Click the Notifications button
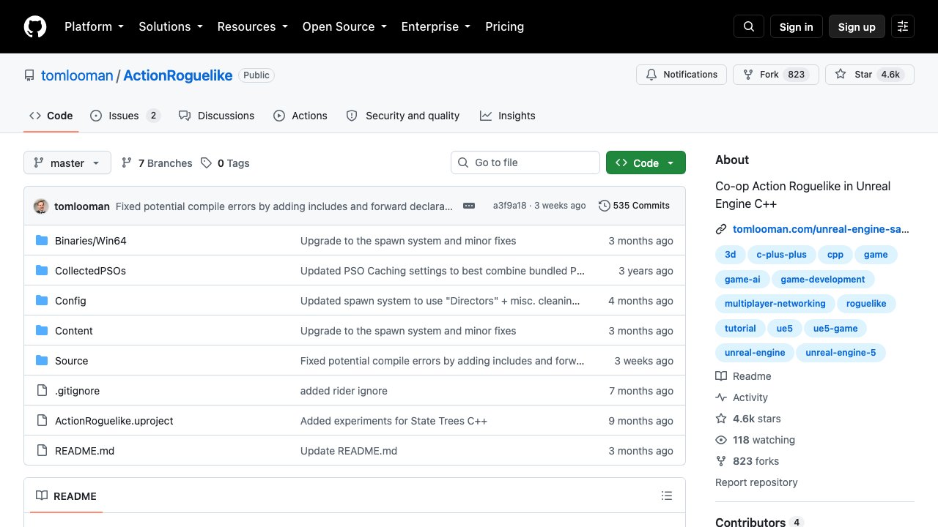The height and width of the screenshot is (527, 938). point(682,75)
